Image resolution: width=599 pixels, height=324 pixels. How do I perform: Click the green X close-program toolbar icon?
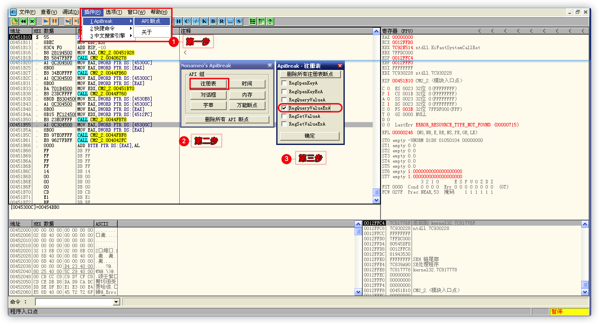point(32,21)
